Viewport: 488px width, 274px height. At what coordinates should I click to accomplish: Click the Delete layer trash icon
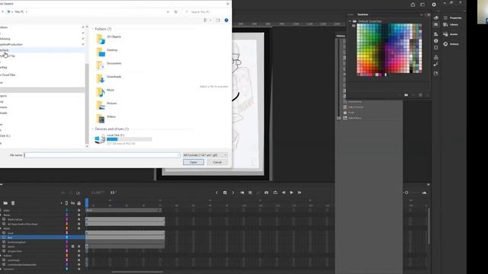coord(13,203)
